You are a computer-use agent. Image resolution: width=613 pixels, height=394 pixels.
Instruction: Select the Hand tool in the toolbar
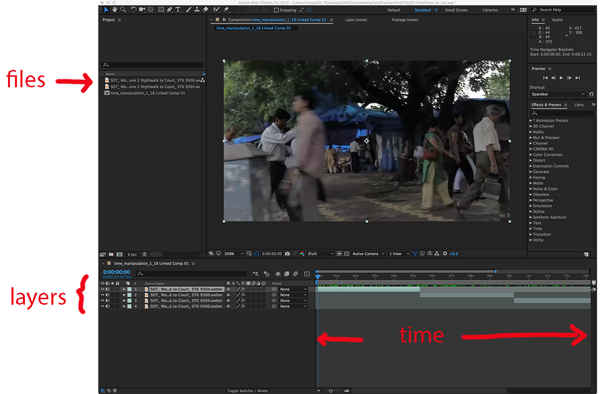tap(115, 9)
